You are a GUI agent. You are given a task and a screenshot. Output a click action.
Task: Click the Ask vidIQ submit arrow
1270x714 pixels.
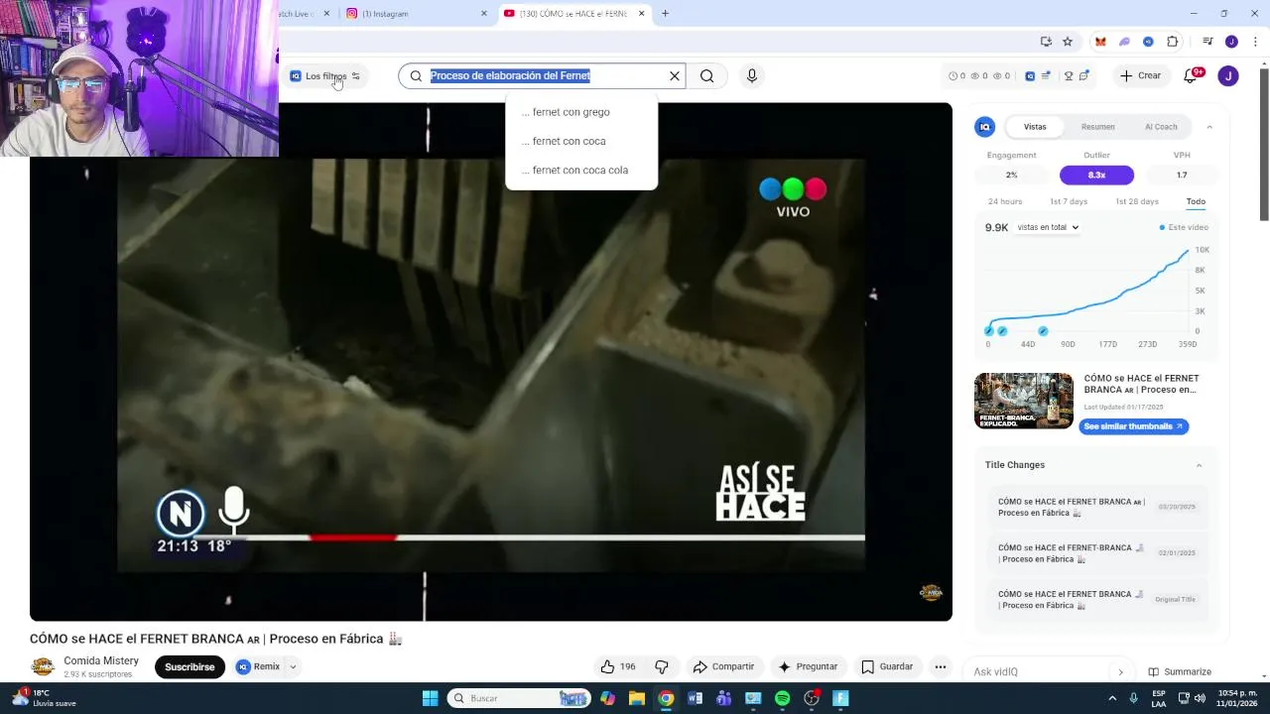(x=1121, y=671)
